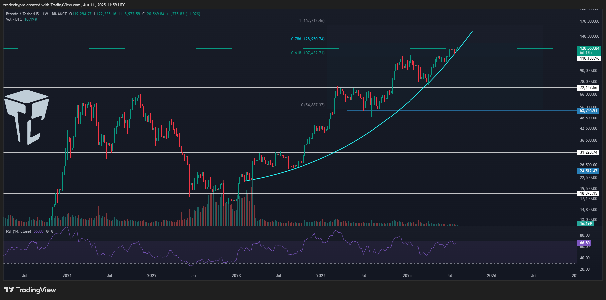Click the 48,500.00 price axis label
606x300 pixels.
(588, 118)
